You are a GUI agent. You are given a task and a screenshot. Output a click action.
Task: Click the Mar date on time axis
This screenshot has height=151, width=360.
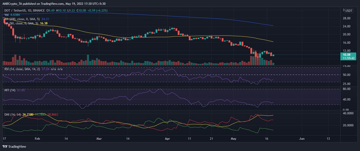click(x=99, y=139)
